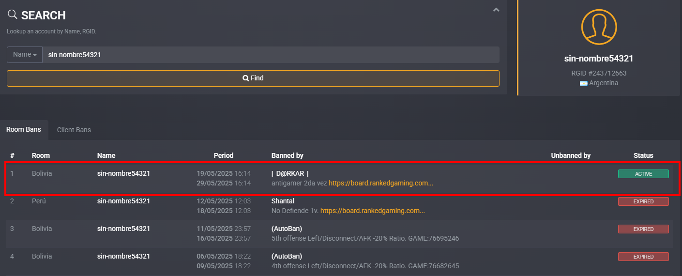Click the 29/05/2025 16:14 end date
This screenshot has height=276, width=682.
coord(224,183)
